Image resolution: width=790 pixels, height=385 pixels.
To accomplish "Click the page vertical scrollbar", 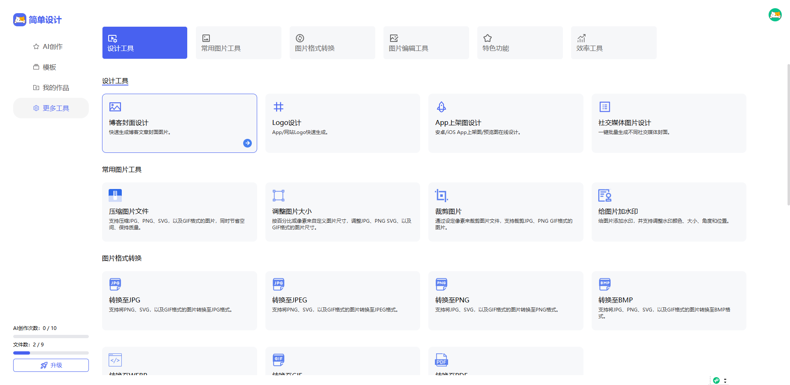I will (788, 134).
